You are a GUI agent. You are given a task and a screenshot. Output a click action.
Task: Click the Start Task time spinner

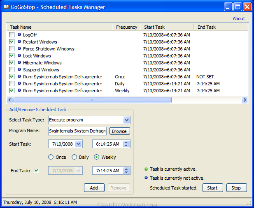point(126,144)
